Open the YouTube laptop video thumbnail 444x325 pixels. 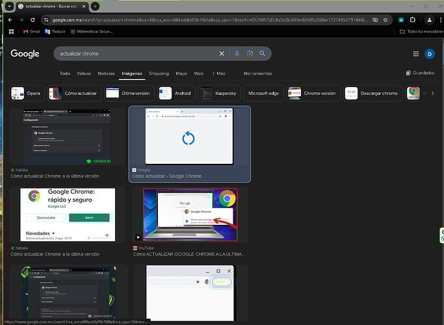tap(190, 214)
